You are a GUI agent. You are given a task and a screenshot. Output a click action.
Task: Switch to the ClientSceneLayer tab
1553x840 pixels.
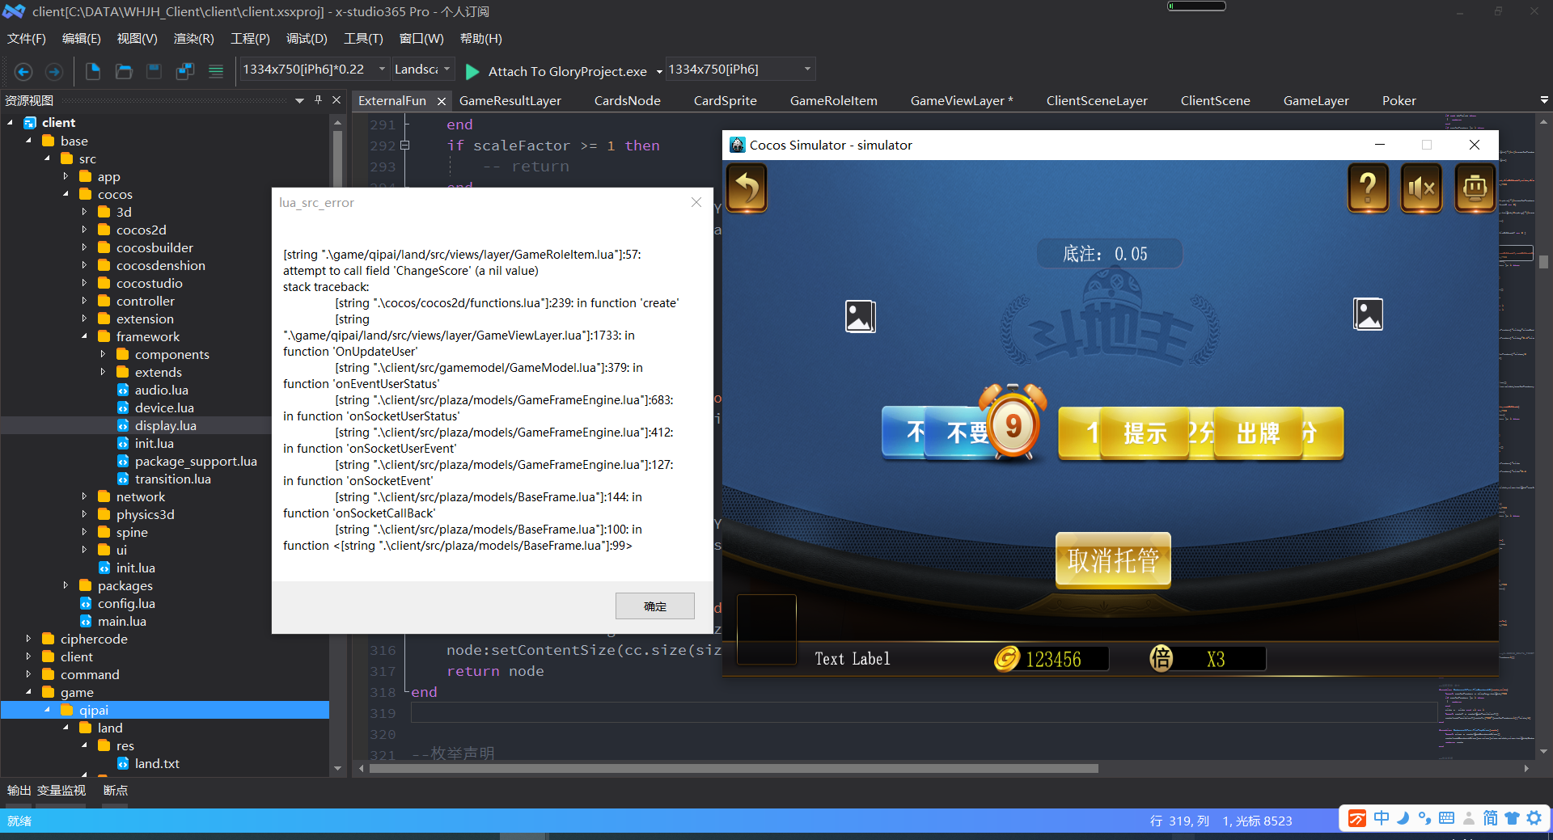pyautogui.click(x=1097, y=101)
